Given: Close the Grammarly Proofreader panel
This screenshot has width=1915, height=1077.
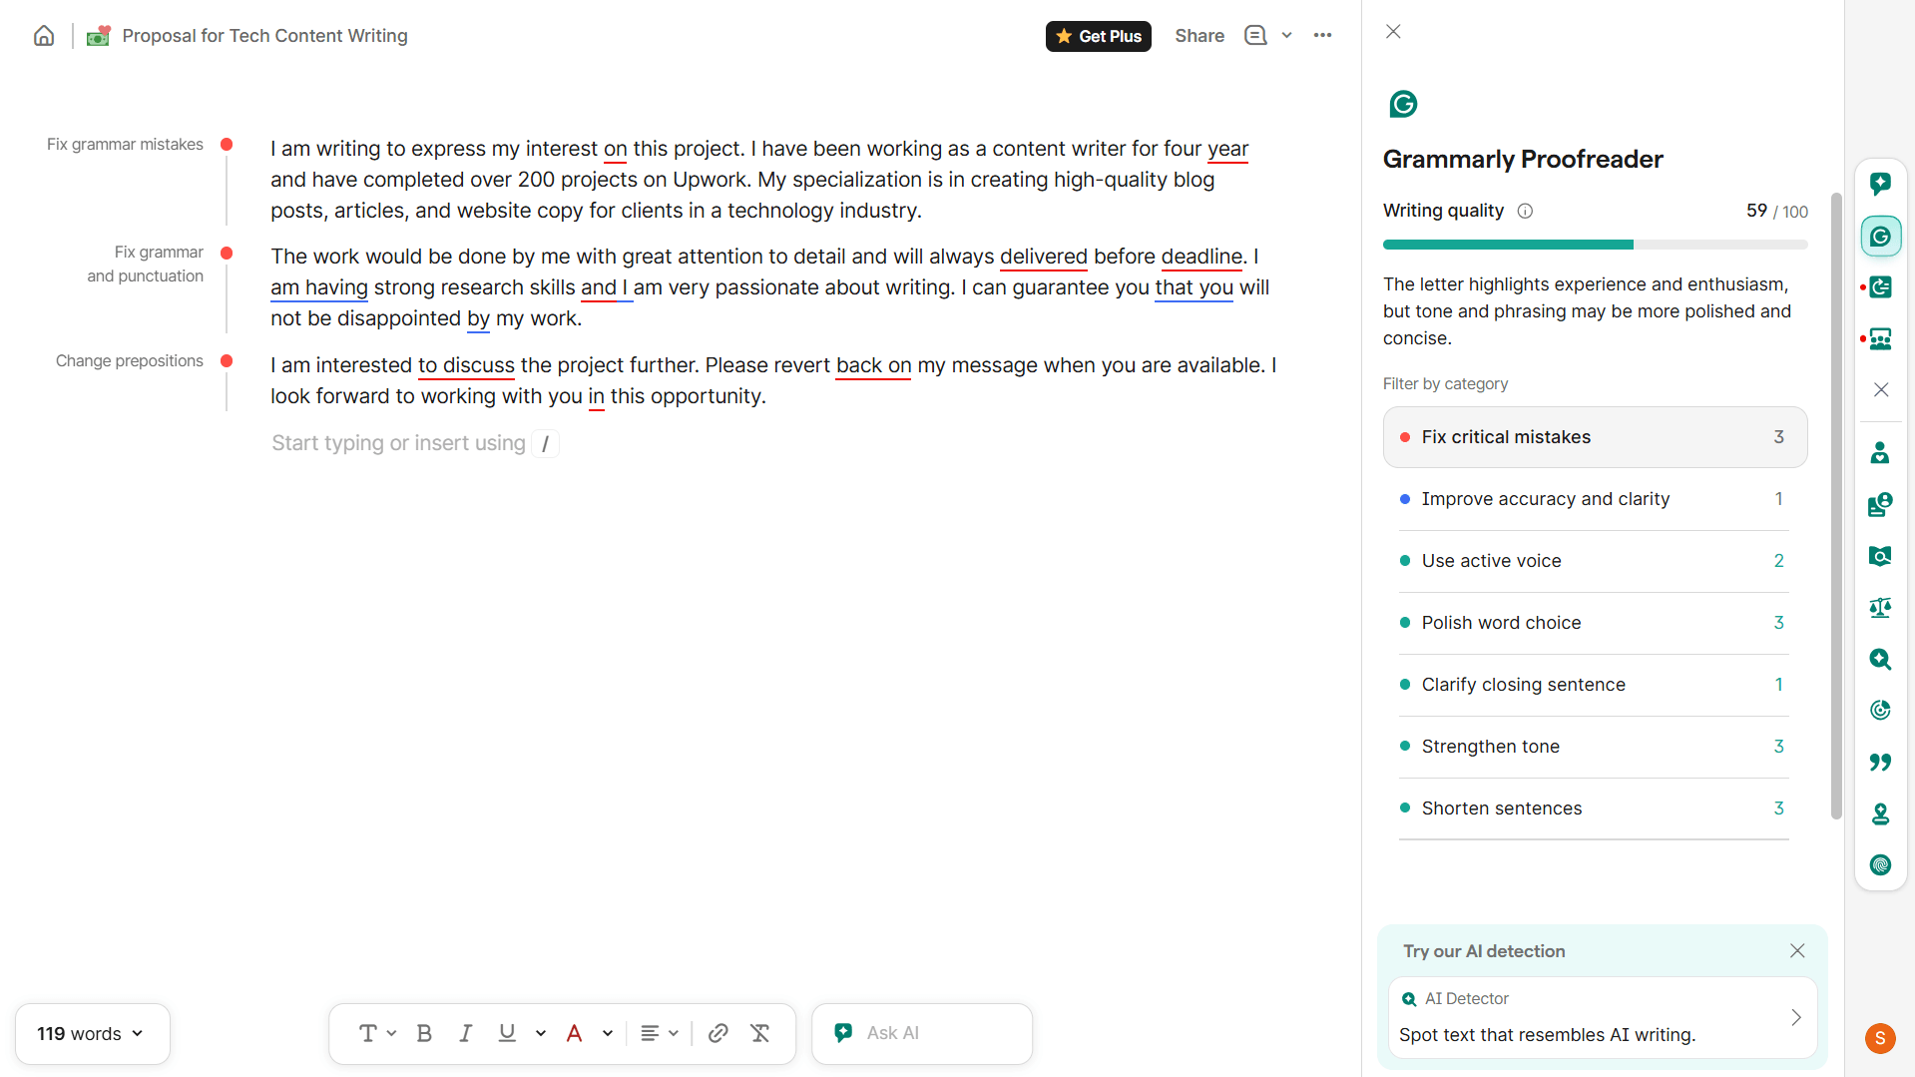Looking at the screenshot, I should (1393, 32).
